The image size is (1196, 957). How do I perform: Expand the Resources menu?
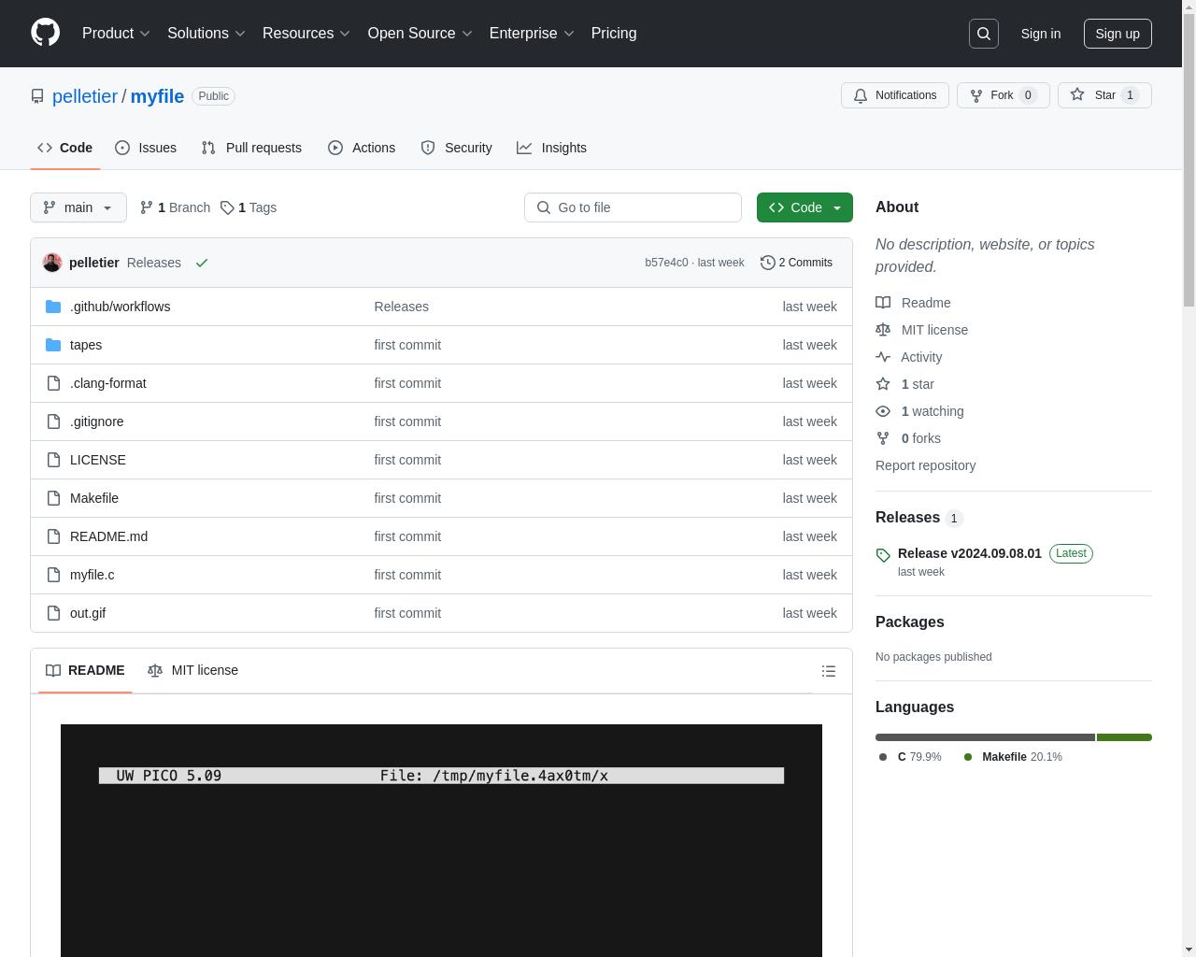(306, 34)
